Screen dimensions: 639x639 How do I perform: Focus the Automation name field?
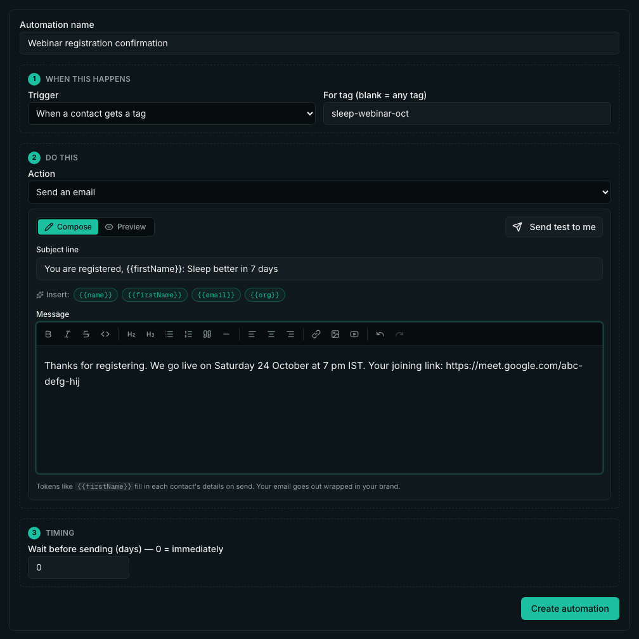(319, 43)
